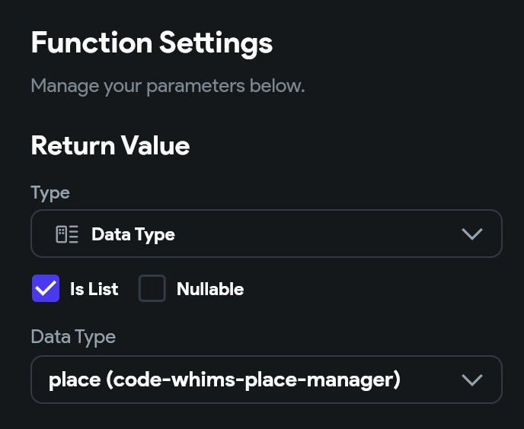
Task: Click the "Is List" label text
Action: point(94,289)
